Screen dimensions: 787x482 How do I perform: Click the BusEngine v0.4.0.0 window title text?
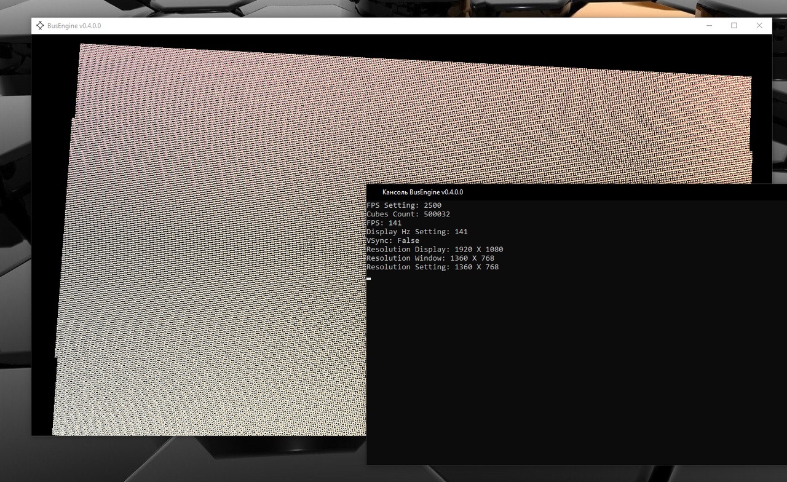coord(74,26)
